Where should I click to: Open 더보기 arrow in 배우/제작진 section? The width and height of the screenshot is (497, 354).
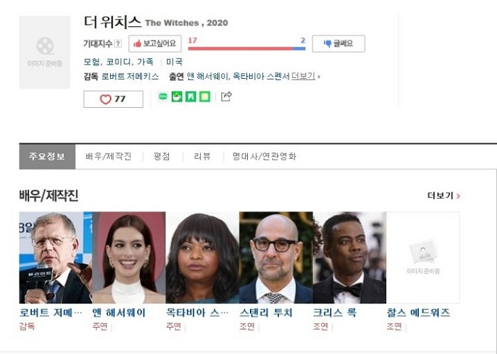coord(444,196)
